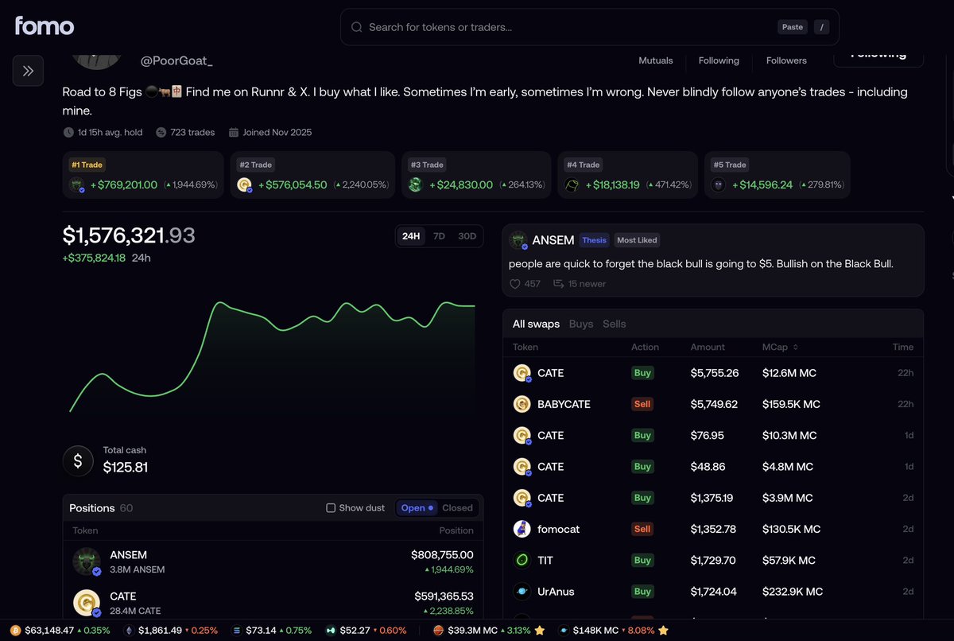Open the #1 Trade card (+$769,201.00)
Viewport: 954px width, 641px height.
tap(143, 175)
